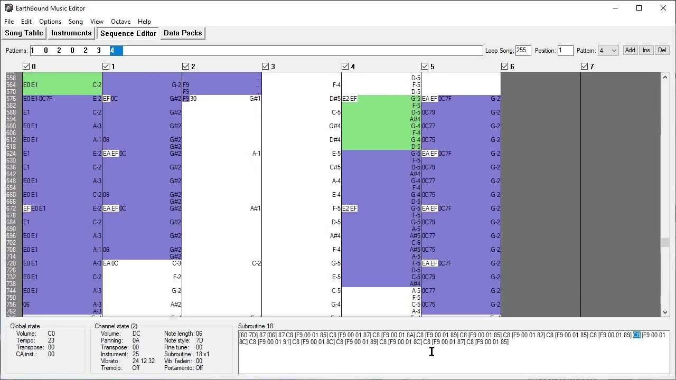The height and width of the screenshot is (380, 676).
Task: Click F9 30 command in channel 2
Action: pos(190,99)
